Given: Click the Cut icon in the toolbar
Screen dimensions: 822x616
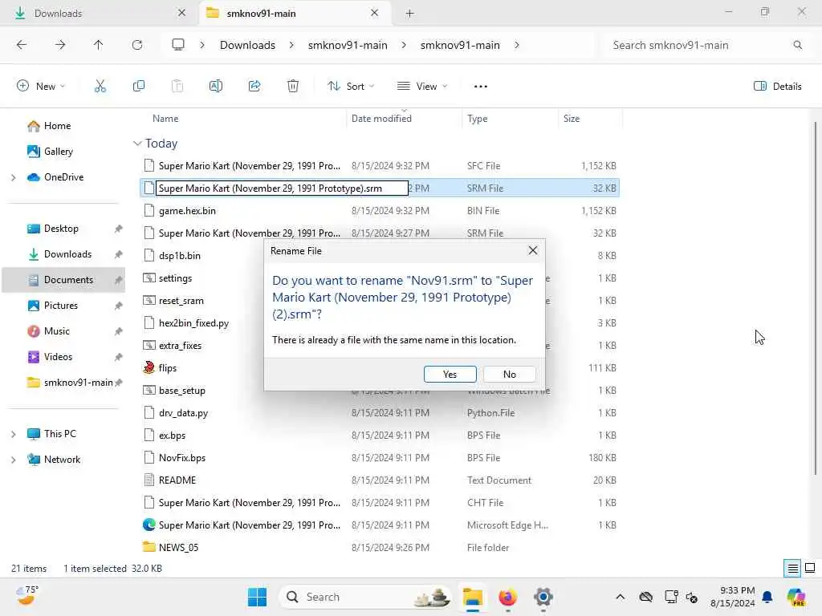Looking at the screenshot, I should [100, 87].
